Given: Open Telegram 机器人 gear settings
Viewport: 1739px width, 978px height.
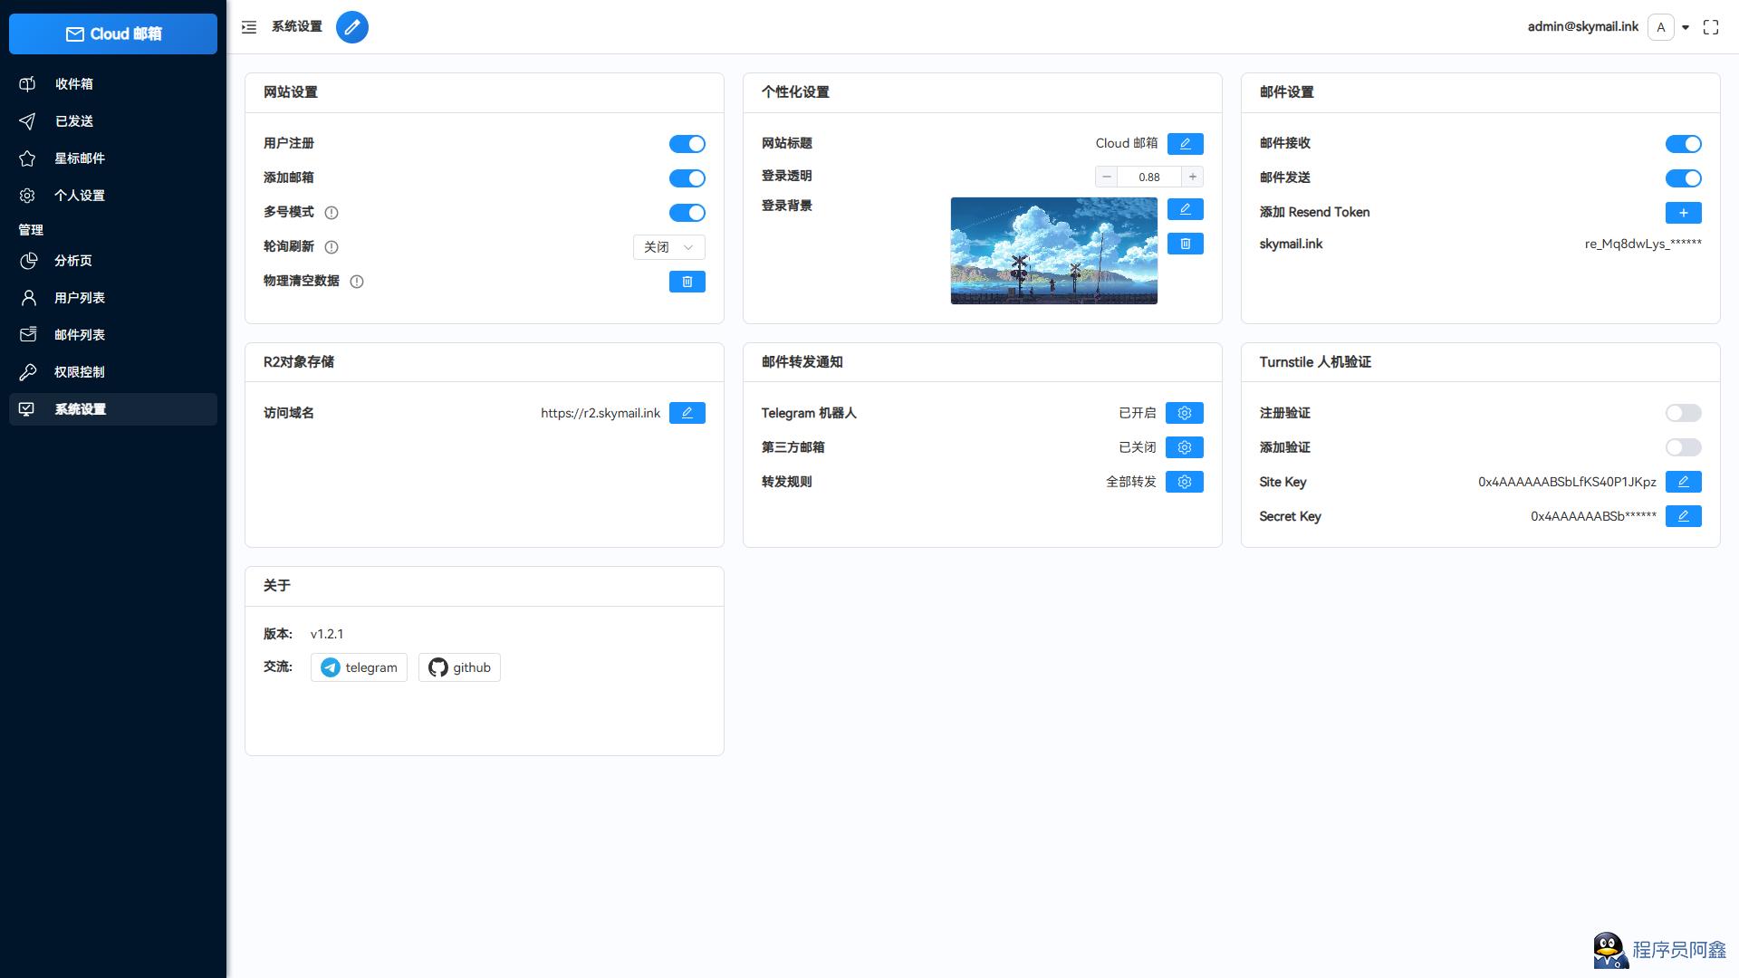Looking at the screenshot, I should click(1184, 413).
